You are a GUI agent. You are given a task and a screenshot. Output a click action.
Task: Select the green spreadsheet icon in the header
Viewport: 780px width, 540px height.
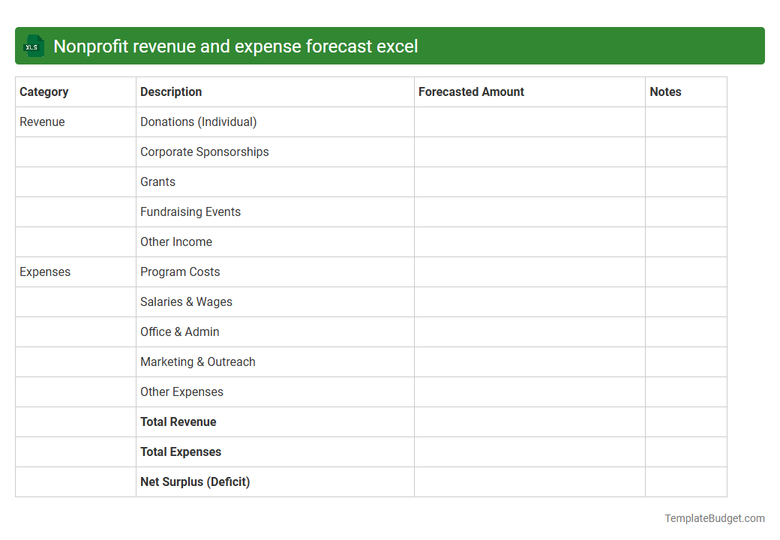pos(33,46)
